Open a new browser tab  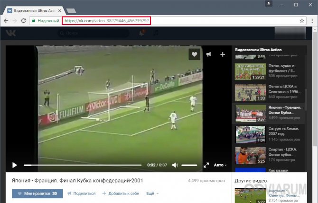coord(71,11)
